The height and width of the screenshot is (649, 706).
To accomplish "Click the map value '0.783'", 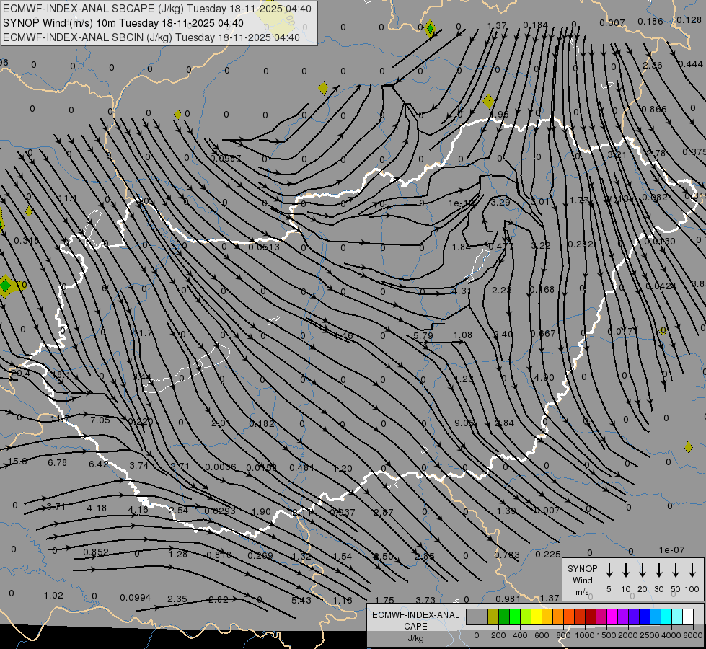I will (507, 555).
